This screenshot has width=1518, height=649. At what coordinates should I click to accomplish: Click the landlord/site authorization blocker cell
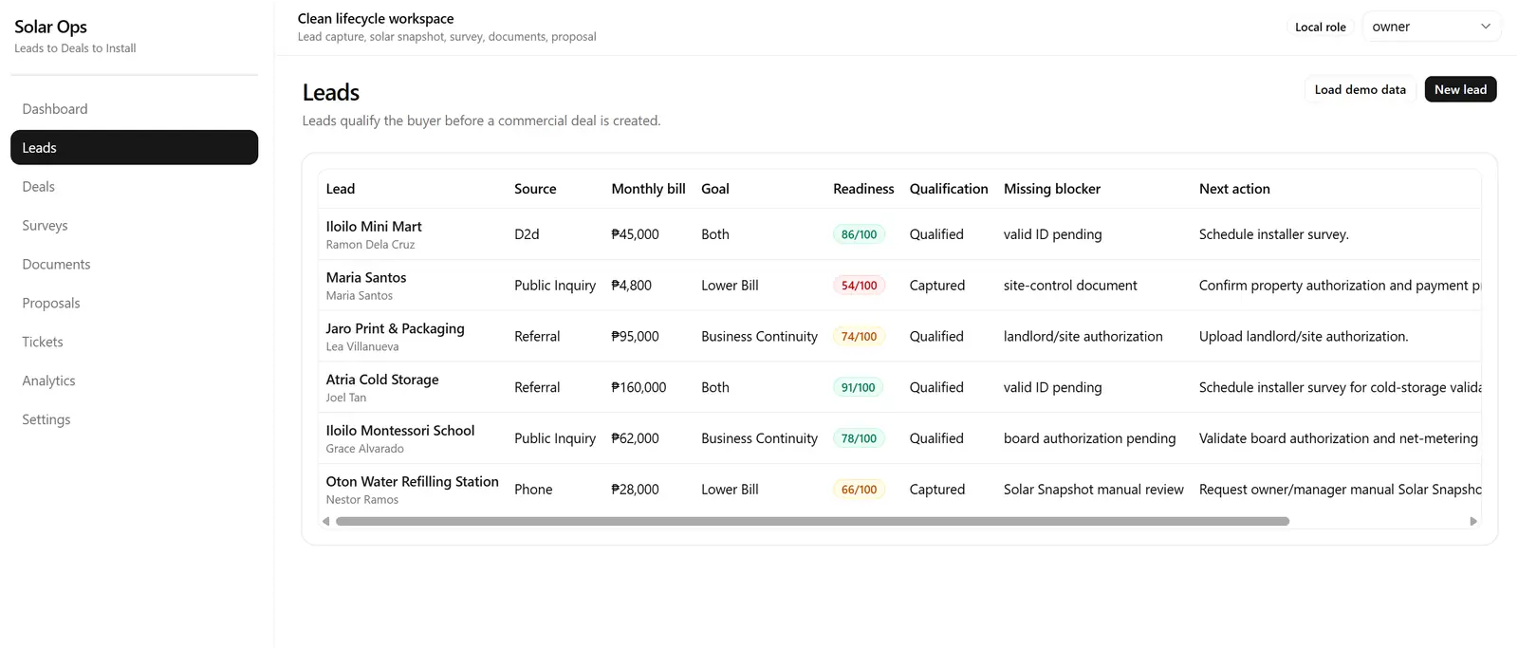pyautogui.click(x=1083, y=337)
